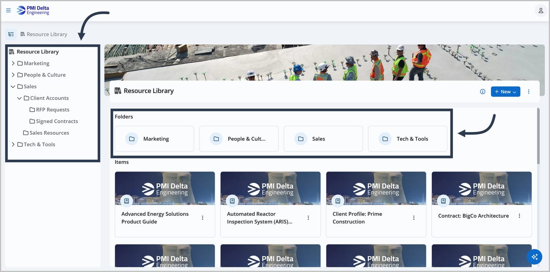The width and height of the screenshot is (550, 272).
Task: Open RFP Requests folder in tree
Action: point(49,110)
